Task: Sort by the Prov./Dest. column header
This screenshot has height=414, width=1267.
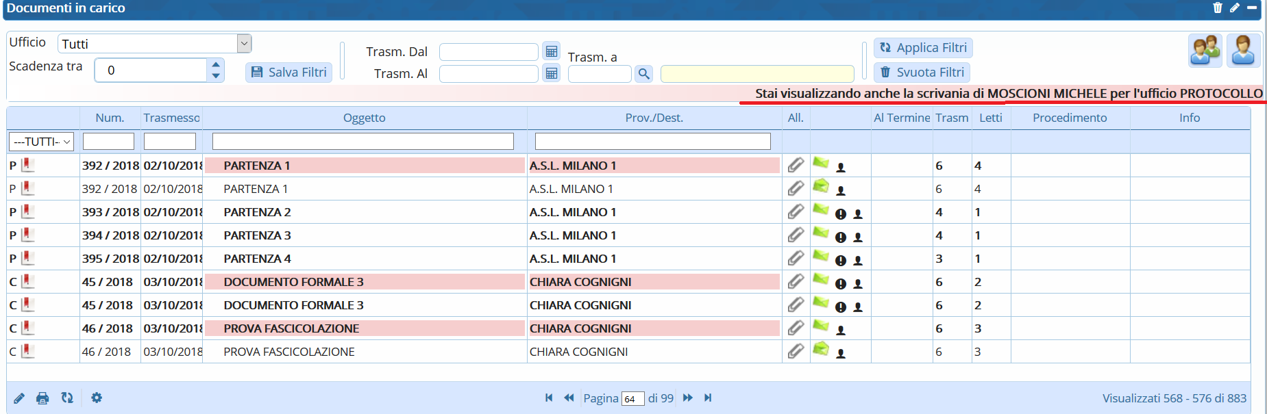Action: pyautogui.click(x=654, y=118)
